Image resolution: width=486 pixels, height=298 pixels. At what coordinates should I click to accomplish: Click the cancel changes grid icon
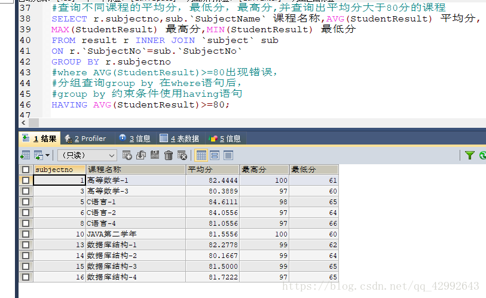(182, 155)
